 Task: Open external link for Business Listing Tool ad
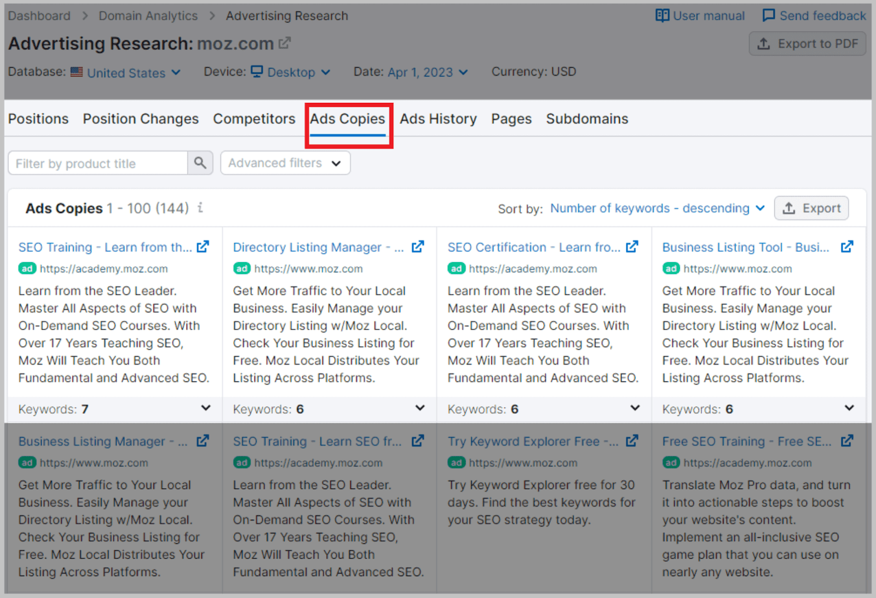[x=847, y=247]
